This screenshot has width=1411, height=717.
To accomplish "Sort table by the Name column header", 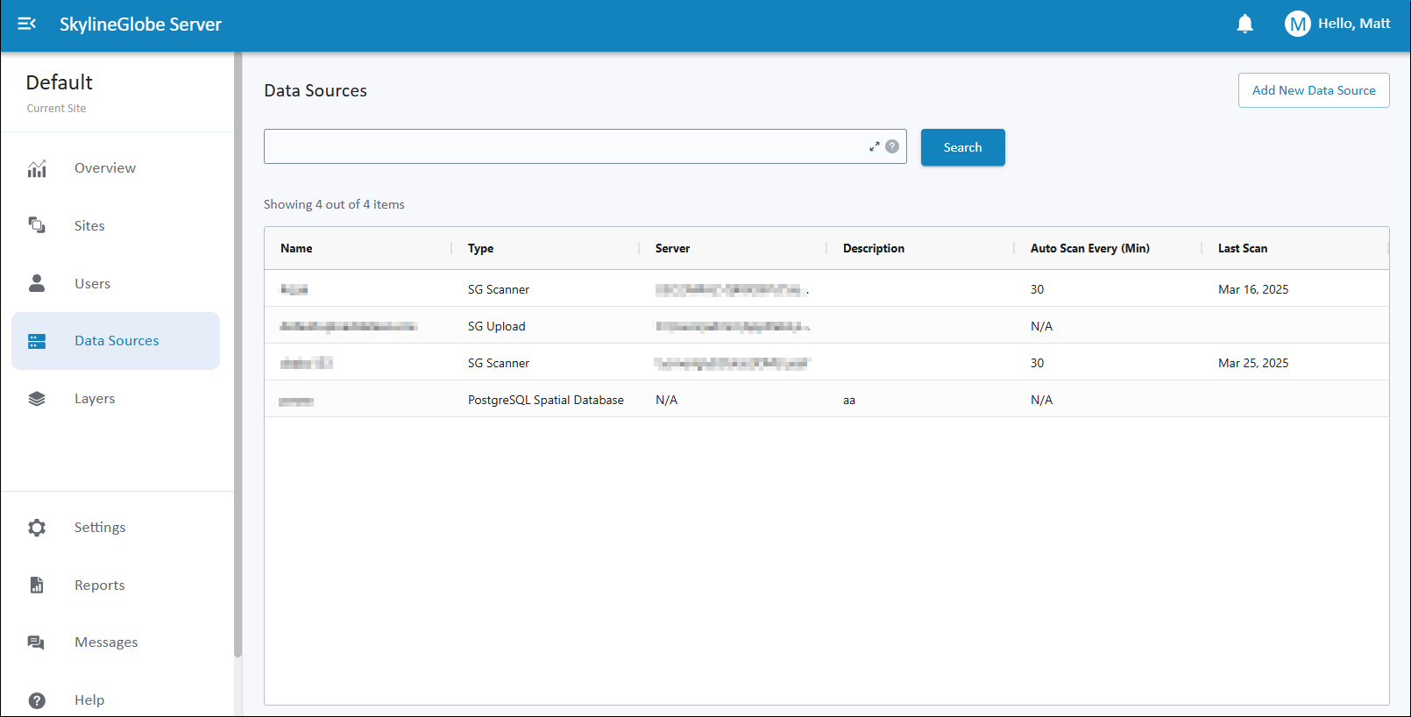I will pyautogui.click(x=296, y=248).
